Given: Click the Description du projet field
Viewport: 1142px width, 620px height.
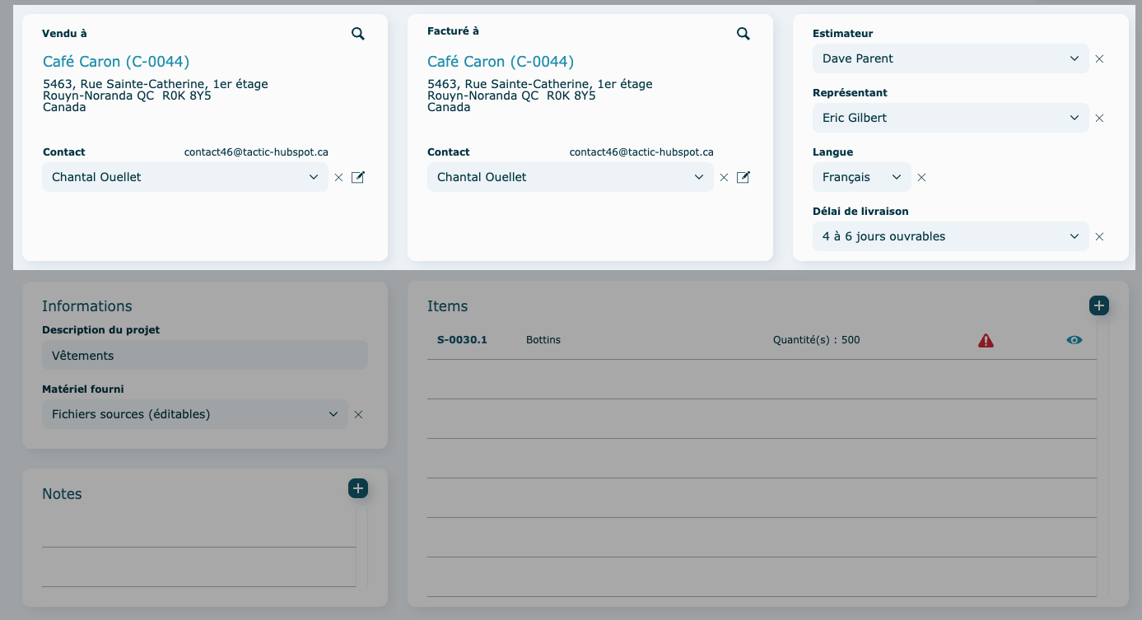Looking at the screenshot, I should 204,356.
